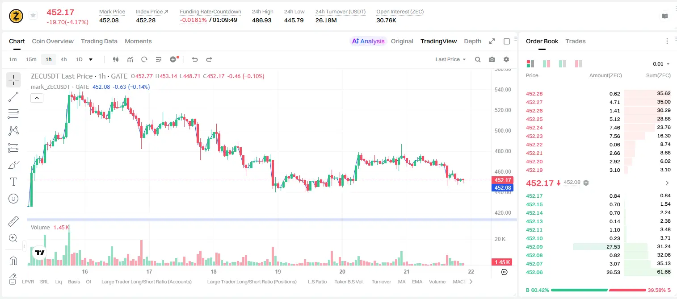The image size is (677, 299).
Task: Switch to the Coin Overview tab
Action: (x=53, y=41)
